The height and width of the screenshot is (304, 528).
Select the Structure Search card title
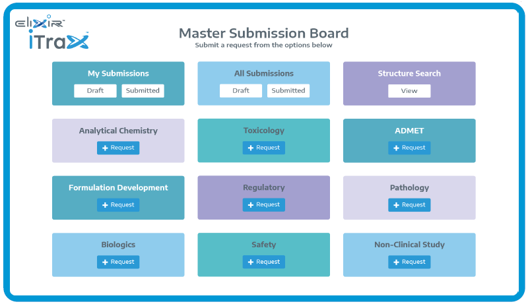(x=409, y=74)
